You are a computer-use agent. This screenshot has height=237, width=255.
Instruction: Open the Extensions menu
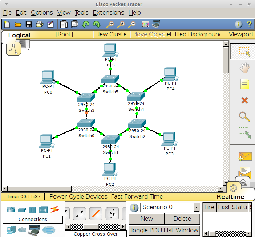tap(108, 12)
